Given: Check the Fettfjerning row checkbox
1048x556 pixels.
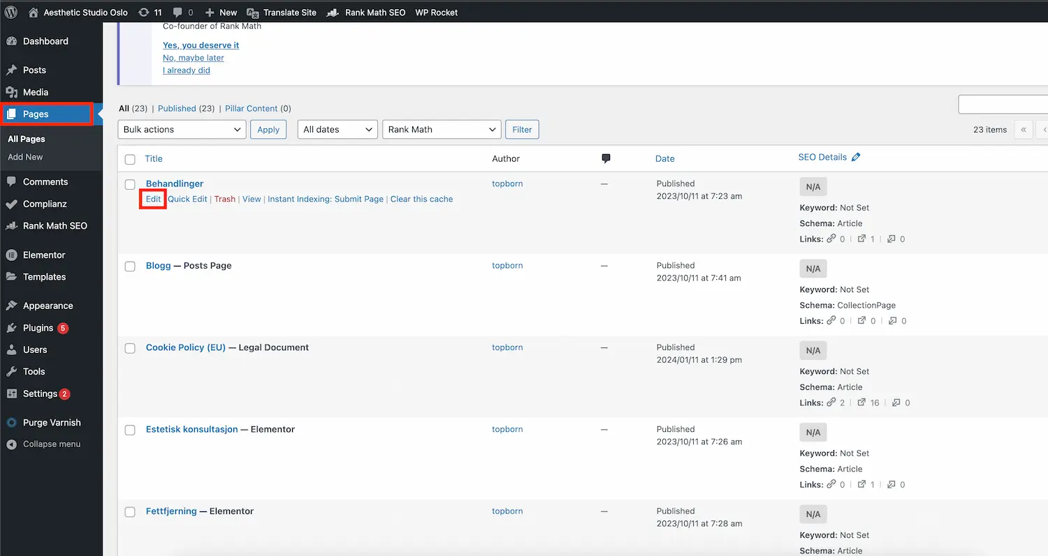Looking at the screenshot, I should point(130,511).
